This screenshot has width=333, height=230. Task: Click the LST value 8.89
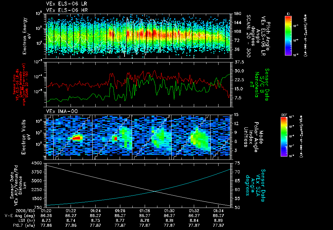point(219,221)
